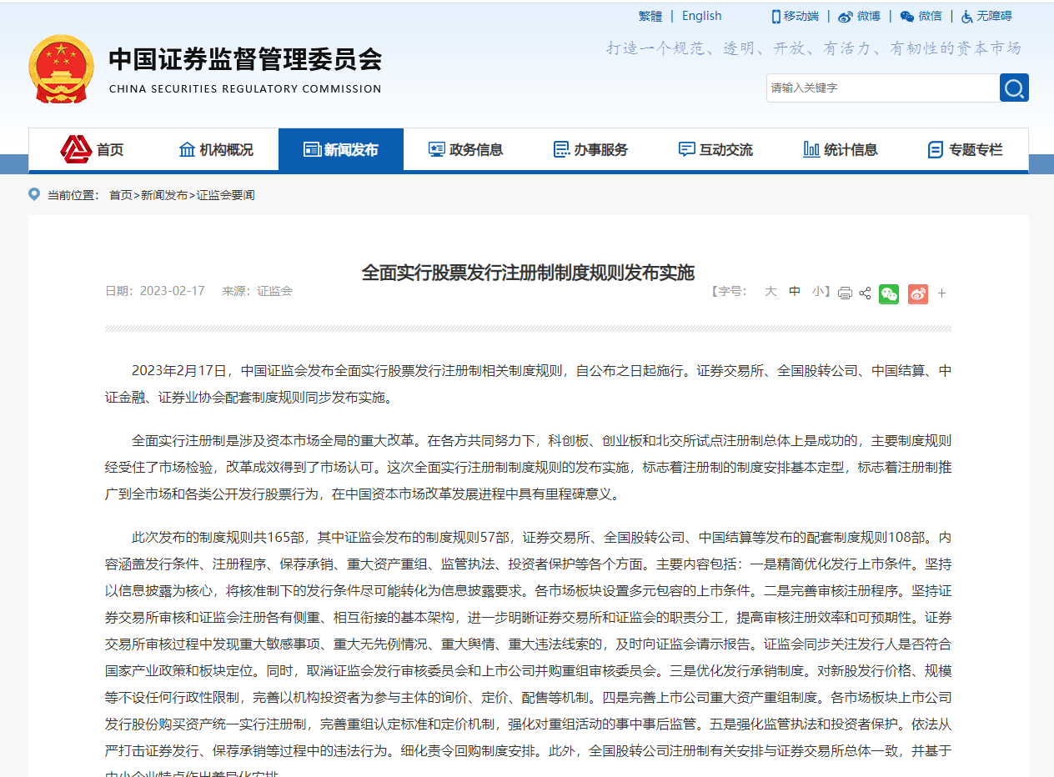Open the 移动端 mobile version link
The width and height of the screenshot is (1054, 777).
[x=795, y=16]
